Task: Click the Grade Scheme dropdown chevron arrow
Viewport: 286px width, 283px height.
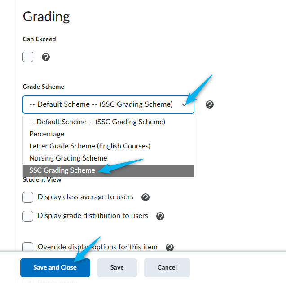Action: pyautogui.click(x=184, y=105)
